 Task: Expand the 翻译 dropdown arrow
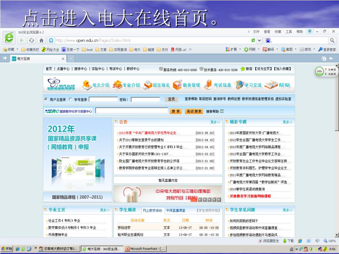[277, 49]
